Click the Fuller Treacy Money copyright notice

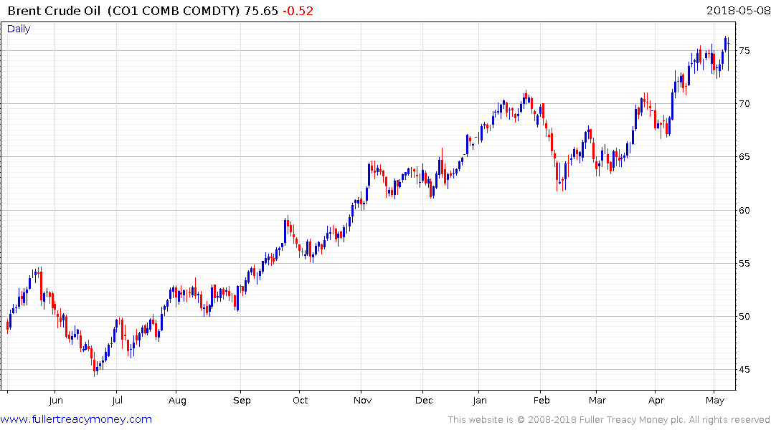coord(609,420)
